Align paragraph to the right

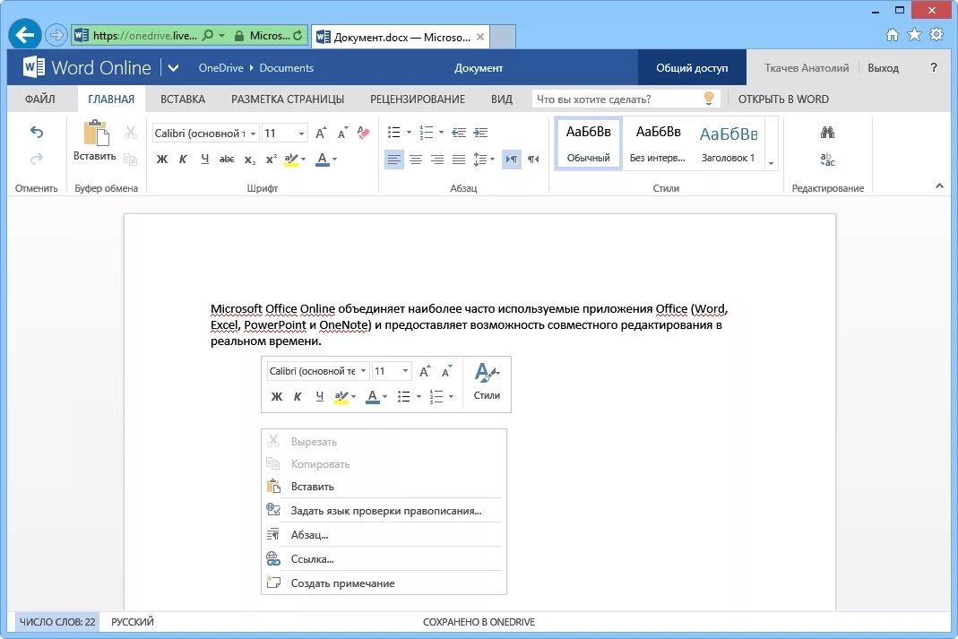point(437,160)
